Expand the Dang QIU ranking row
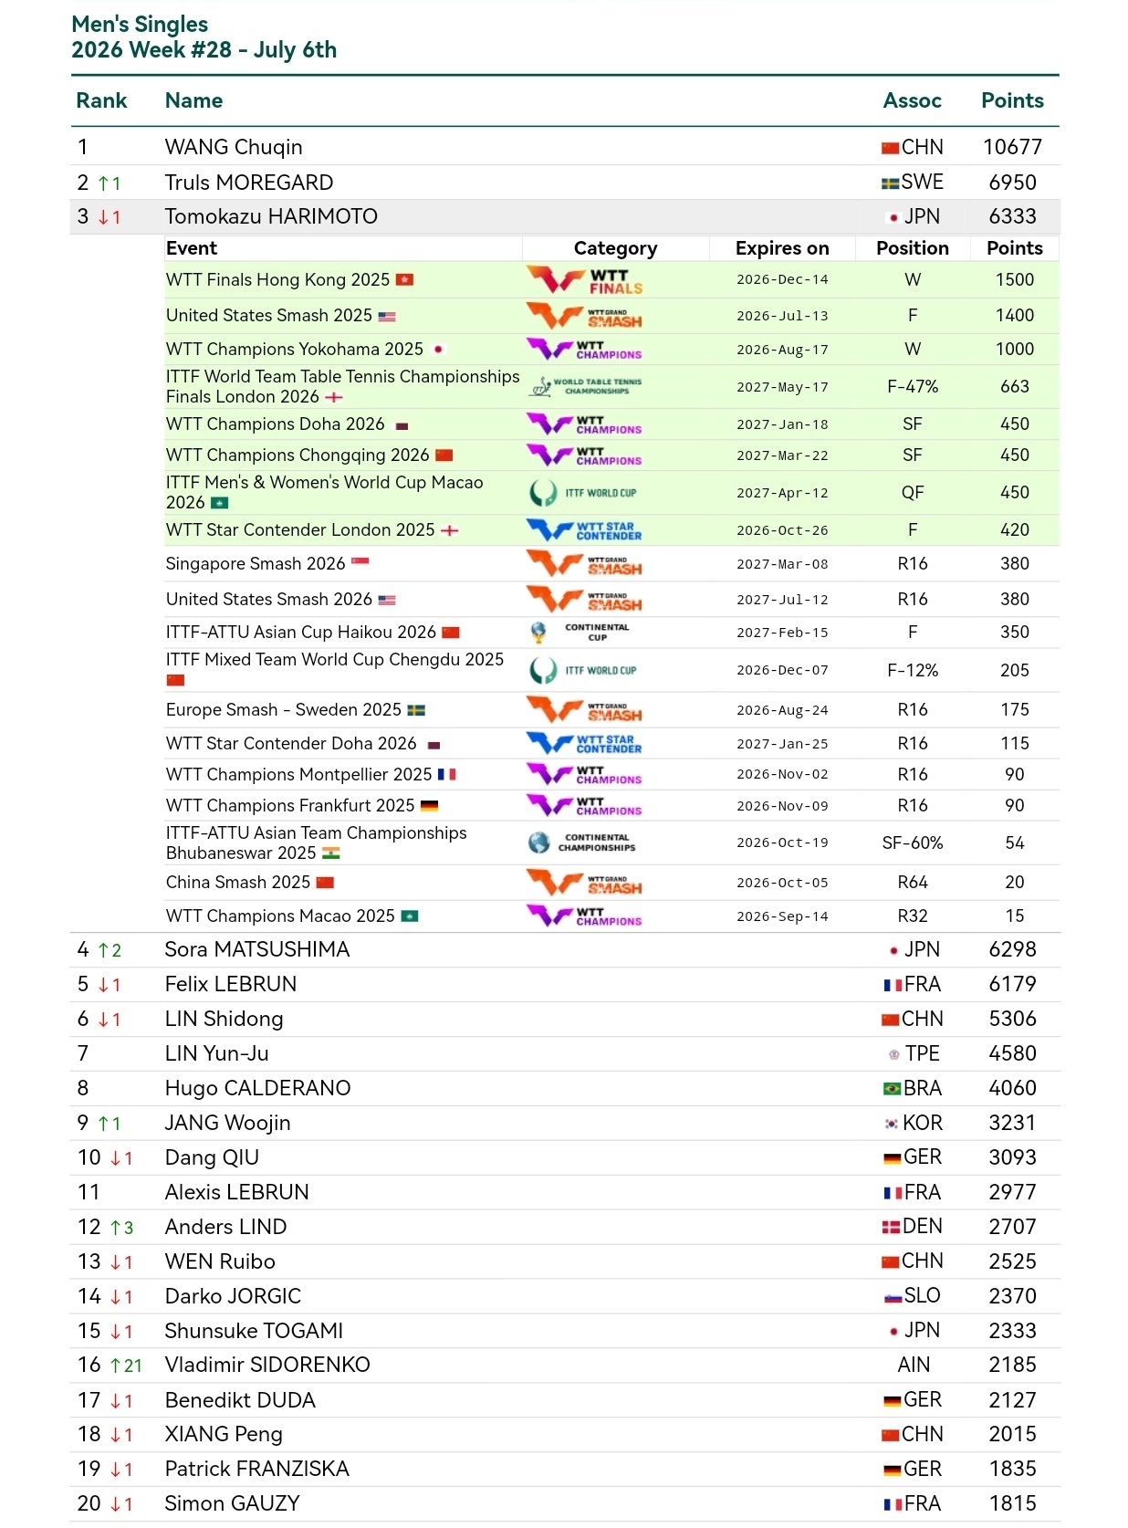The image size is (1128, 1528). pyautogui.click(x=565, y=1158)
